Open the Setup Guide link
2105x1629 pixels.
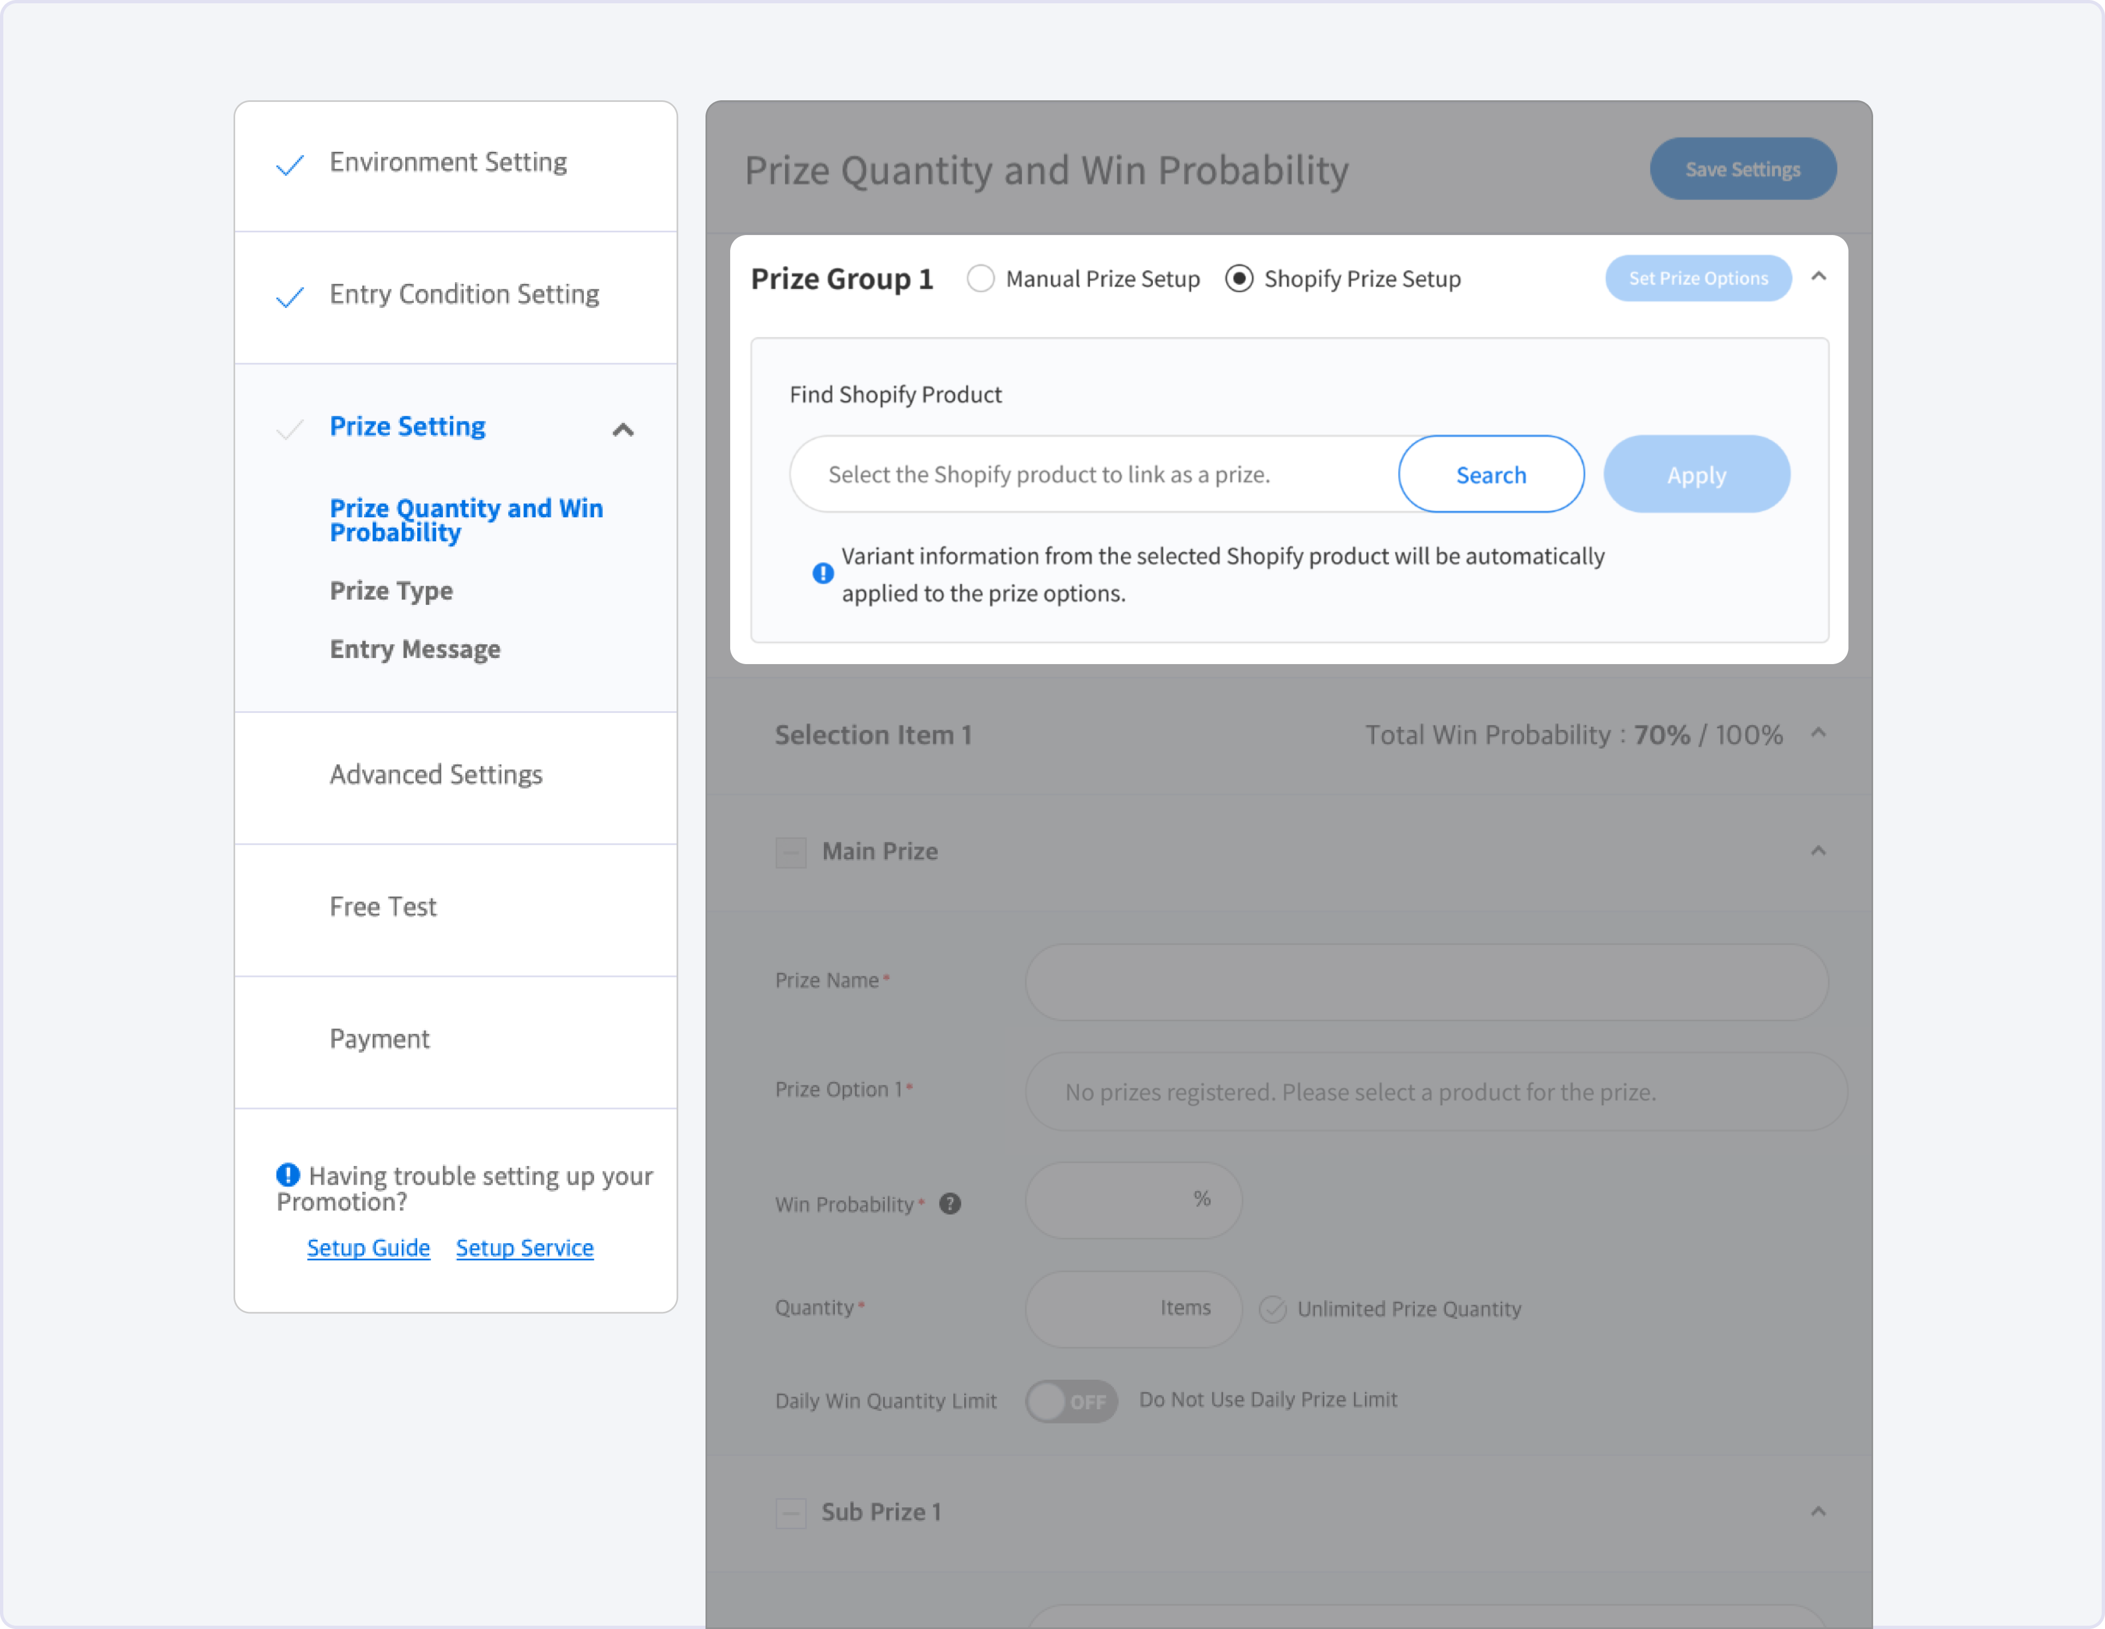368,1248
